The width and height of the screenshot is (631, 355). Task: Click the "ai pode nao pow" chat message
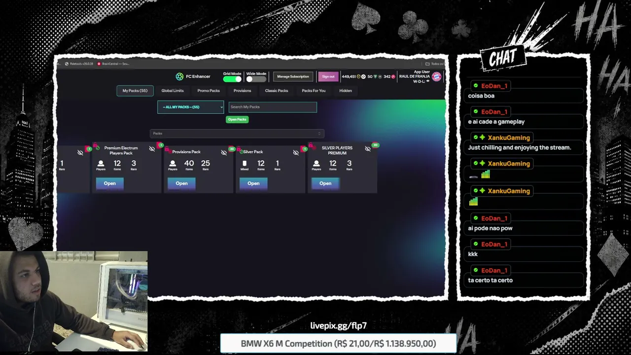(x=491, y=228)
